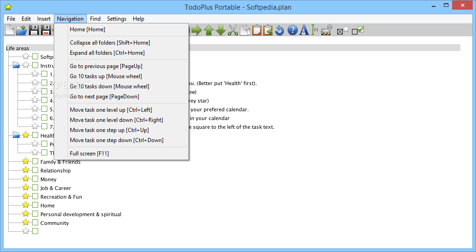Check the Money task checkbox
Image resolution: width=476 pixels, height=252 pixels.
(35, 179)
